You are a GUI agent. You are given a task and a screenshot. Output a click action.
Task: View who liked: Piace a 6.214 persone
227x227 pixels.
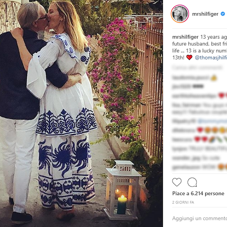(198, 193)
